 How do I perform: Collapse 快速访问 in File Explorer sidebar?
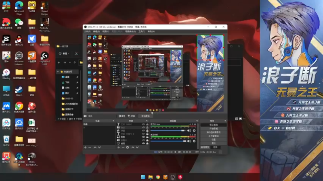tap(58, 72)
